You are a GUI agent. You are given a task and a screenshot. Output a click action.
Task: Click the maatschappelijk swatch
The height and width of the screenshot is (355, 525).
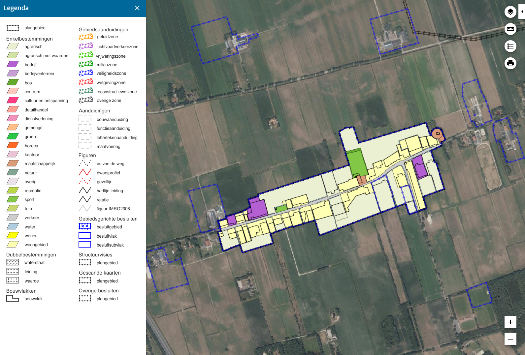(13, 163)
